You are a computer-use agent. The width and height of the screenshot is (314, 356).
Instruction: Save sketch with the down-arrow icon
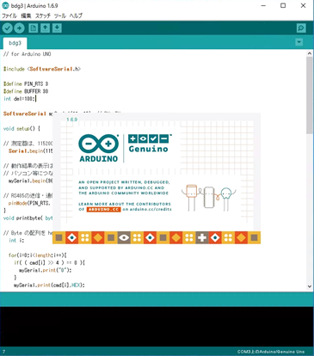coord(57,28)
